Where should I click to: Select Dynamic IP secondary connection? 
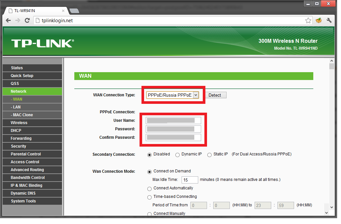click(177, 155)
